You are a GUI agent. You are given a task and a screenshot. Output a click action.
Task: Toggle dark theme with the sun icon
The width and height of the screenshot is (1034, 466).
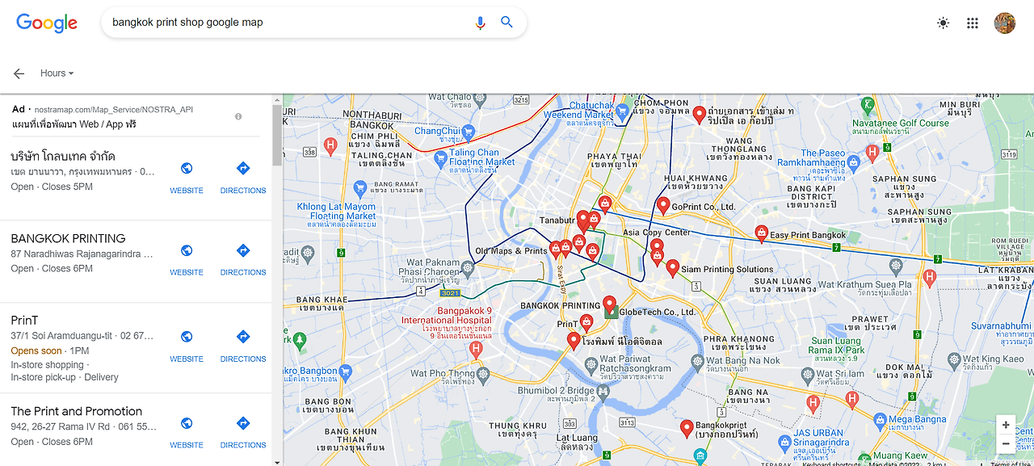(943, 23)
